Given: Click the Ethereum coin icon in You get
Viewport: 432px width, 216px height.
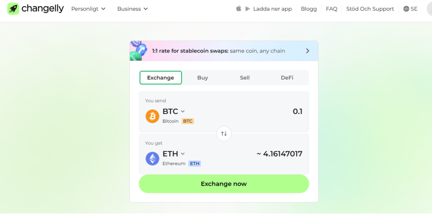Looking at the screenshot, I should [152, 158].
